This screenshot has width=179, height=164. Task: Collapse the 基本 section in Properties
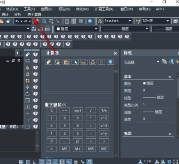[x=170, y=77]
